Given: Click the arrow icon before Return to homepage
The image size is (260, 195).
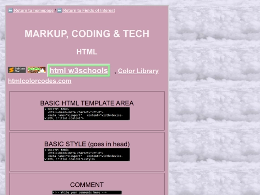Looking at the screenshot, I should click(x=11, y=10).
